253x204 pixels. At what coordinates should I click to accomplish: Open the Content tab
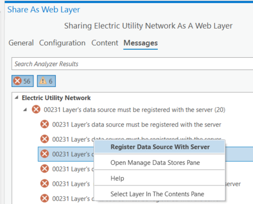coord(105,43)
